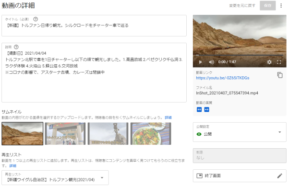The height and width of the screenshot is (188, 288).
Task: Click 変更を元に戻す undo changes button
Action: tap(242, 6)
